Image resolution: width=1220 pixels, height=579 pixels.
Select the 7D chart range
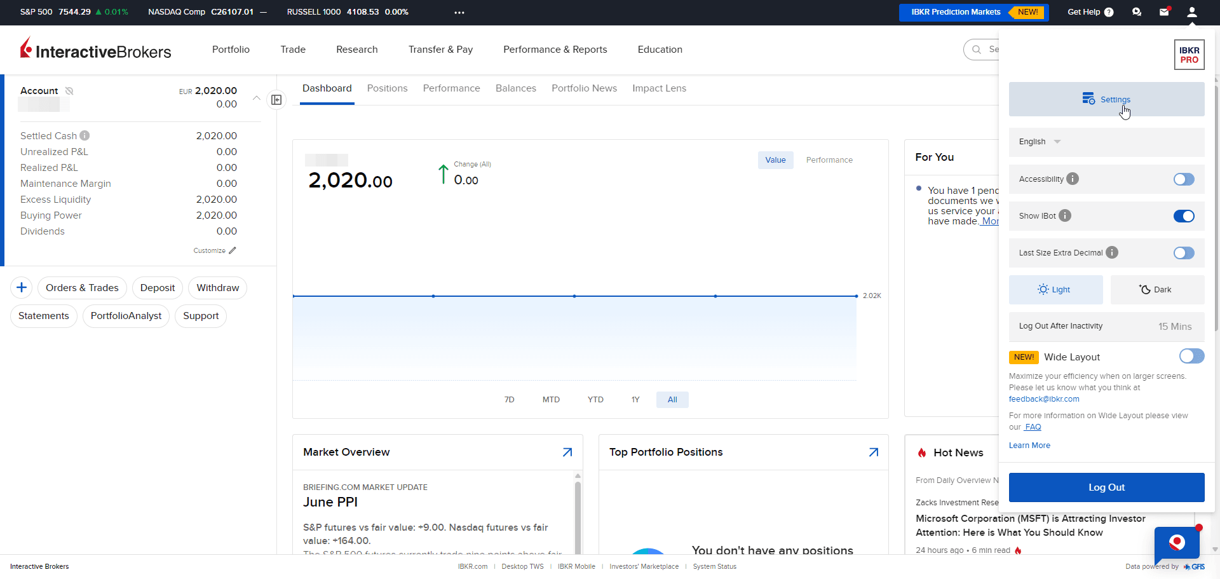pyautogui.click(x=509, y=400)
